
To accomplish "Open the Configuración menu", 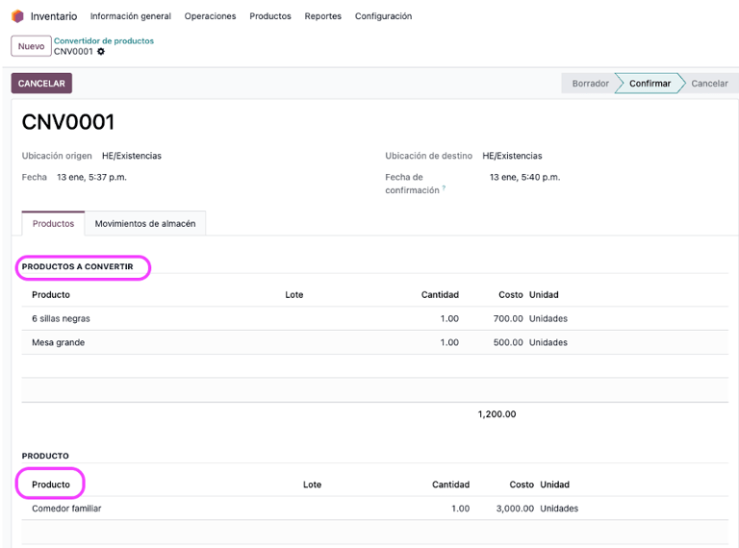I will tap(383, 16).
